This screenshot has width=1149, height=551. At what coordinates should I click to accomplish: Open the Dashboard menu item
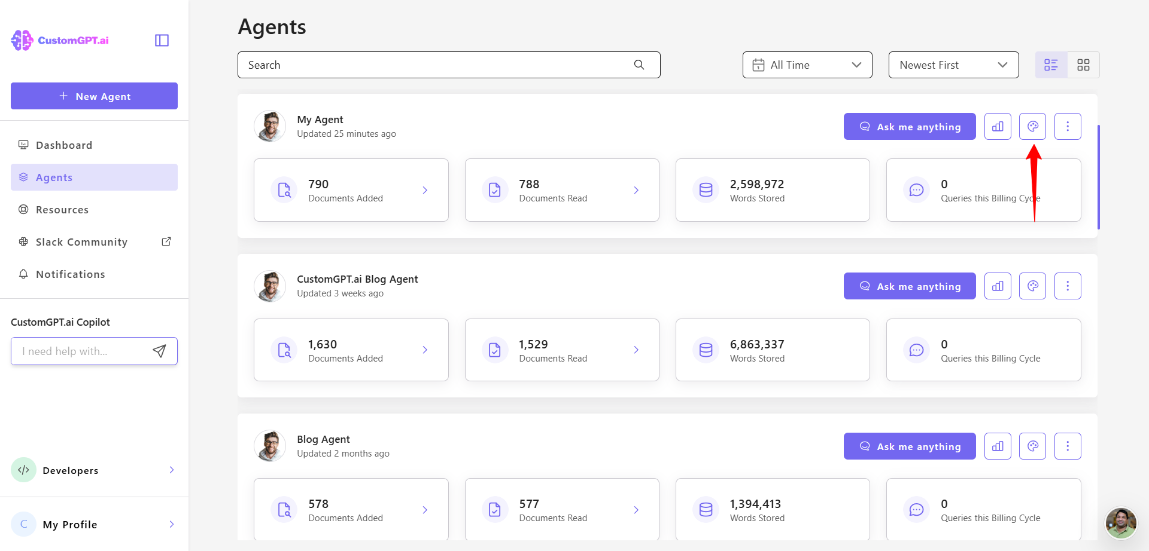click(94, 145)
